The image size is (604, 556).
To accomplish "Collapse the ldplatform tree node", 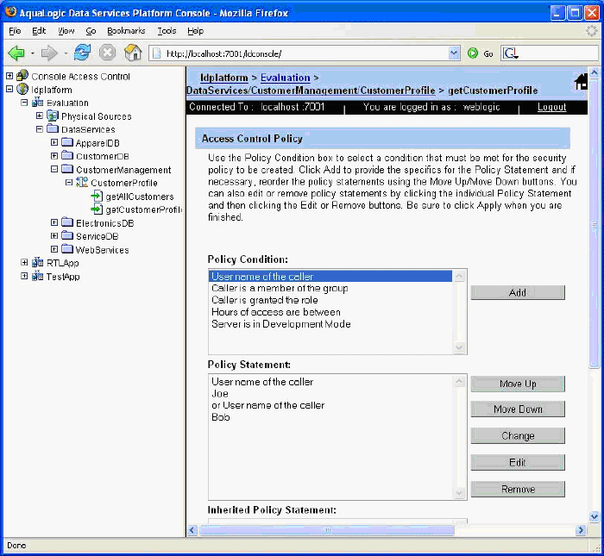I will pos(9,90).
